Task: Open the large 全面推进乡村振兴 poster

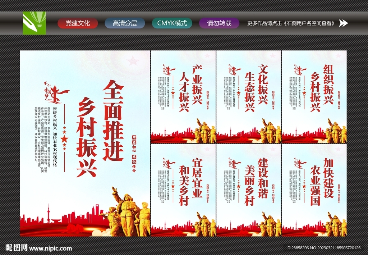Action: 85,144
